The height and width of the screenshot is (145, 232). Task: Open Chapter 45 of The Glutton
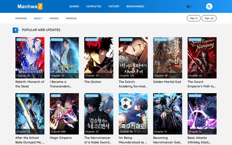pos(92,76)
